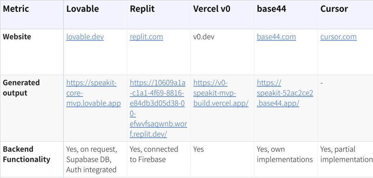Click the Replit column header
Viewport: 373px width, 178px height.
pyautogui.click(x=142, y=9)
